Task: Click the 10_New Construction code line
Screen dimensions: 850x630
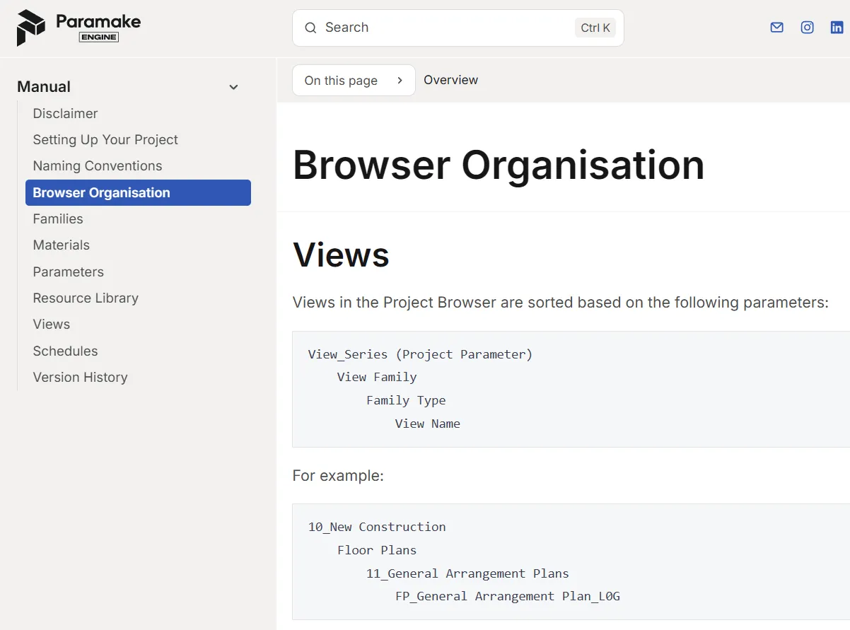Action: pos(377,527)
